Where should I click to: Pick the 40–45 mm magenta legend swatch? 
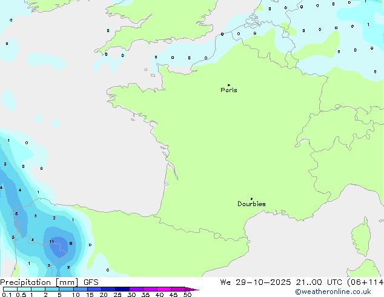coord(164,289)
